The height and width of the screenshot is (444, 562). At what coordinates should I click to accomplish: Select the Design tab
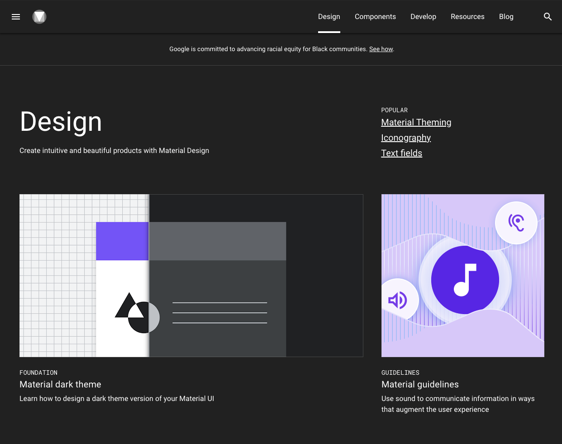click(329, 17)
